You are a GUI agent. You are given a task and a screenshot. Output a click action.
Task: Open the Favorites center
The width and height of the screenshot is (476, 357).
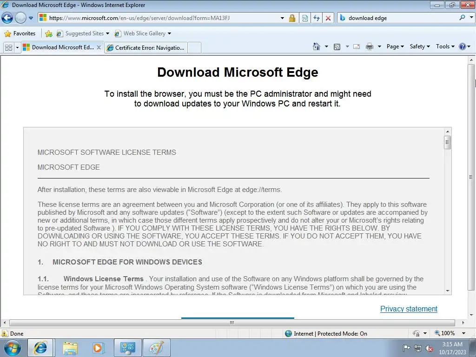[20, 33]
